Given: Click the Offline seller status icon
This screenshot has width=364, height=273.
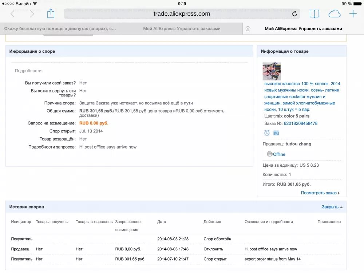Looking at the screenshot, I should click(269, 154).
